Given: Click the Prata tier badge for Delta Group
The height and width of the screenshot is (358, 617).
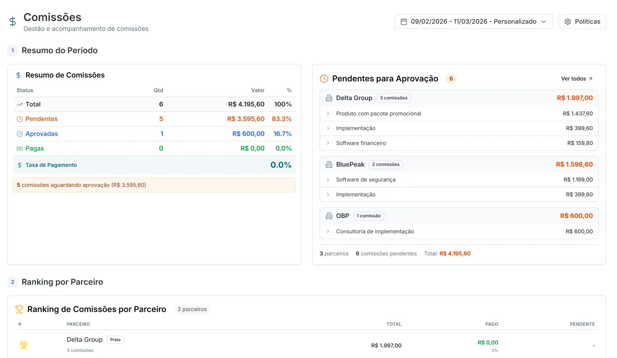Looking at the screenshot, I should (x=115, y=340).
